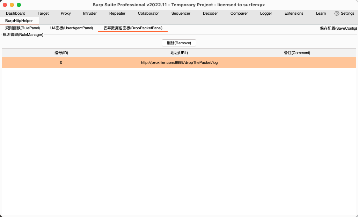Click the 备注(Comment) column header

coord(297,53)
